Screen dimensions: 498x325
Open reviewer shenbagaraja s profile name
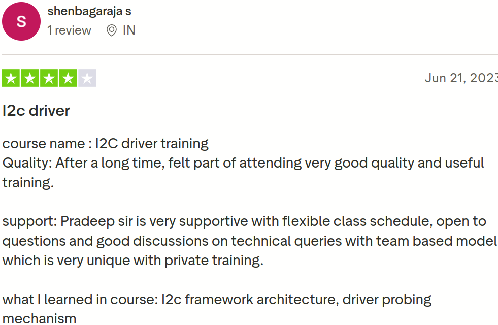point(89,11)
